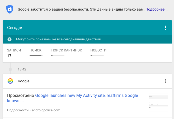Open the three-dot menu on Google card
This screenshot has height=119, width=174.
click(166, 81)
